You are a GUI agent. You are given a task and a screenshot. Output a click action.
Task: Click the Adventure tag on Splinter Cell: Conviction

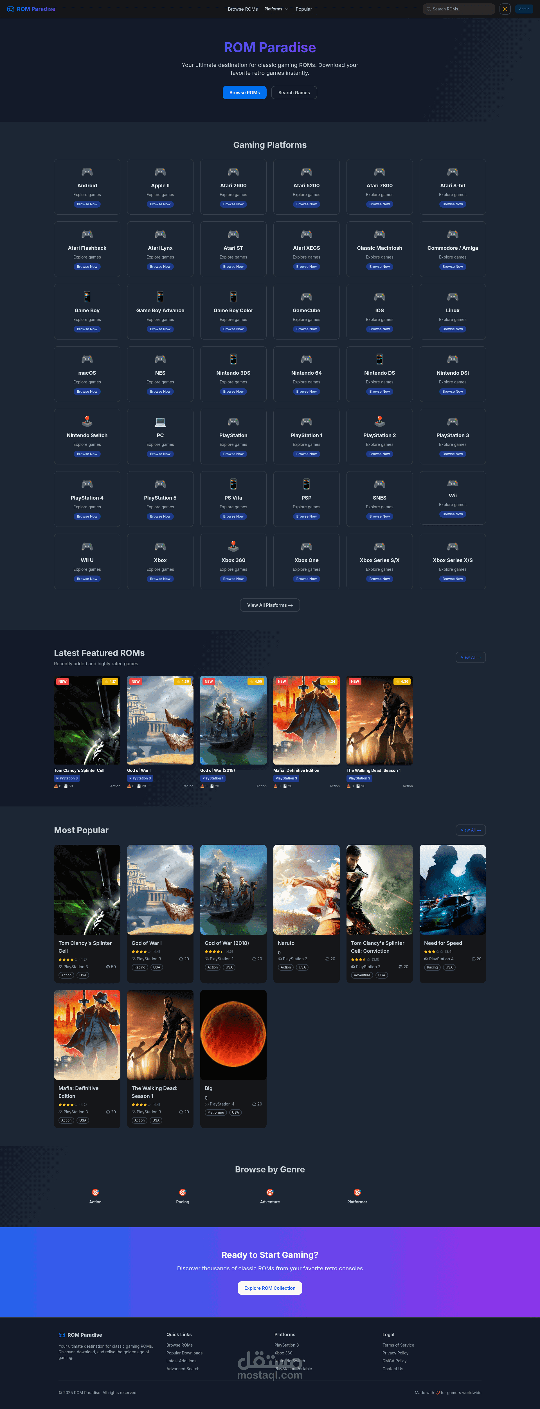[362, 975]
